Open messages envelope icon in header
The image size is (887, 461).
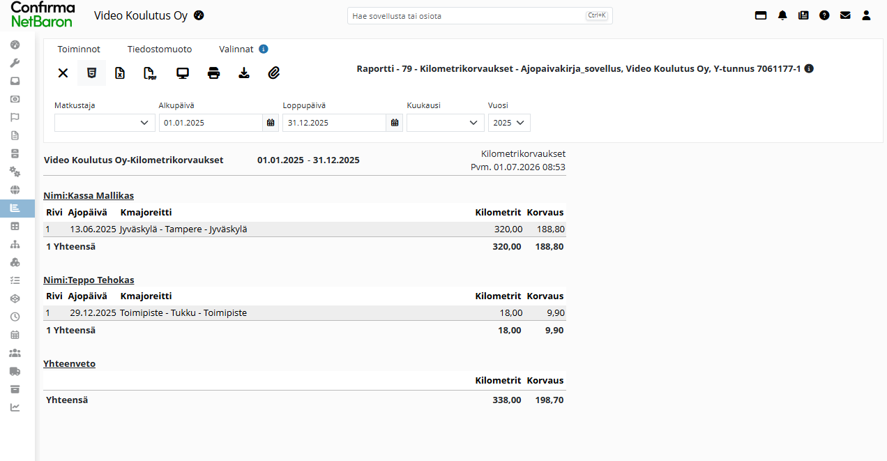(845, 15)
